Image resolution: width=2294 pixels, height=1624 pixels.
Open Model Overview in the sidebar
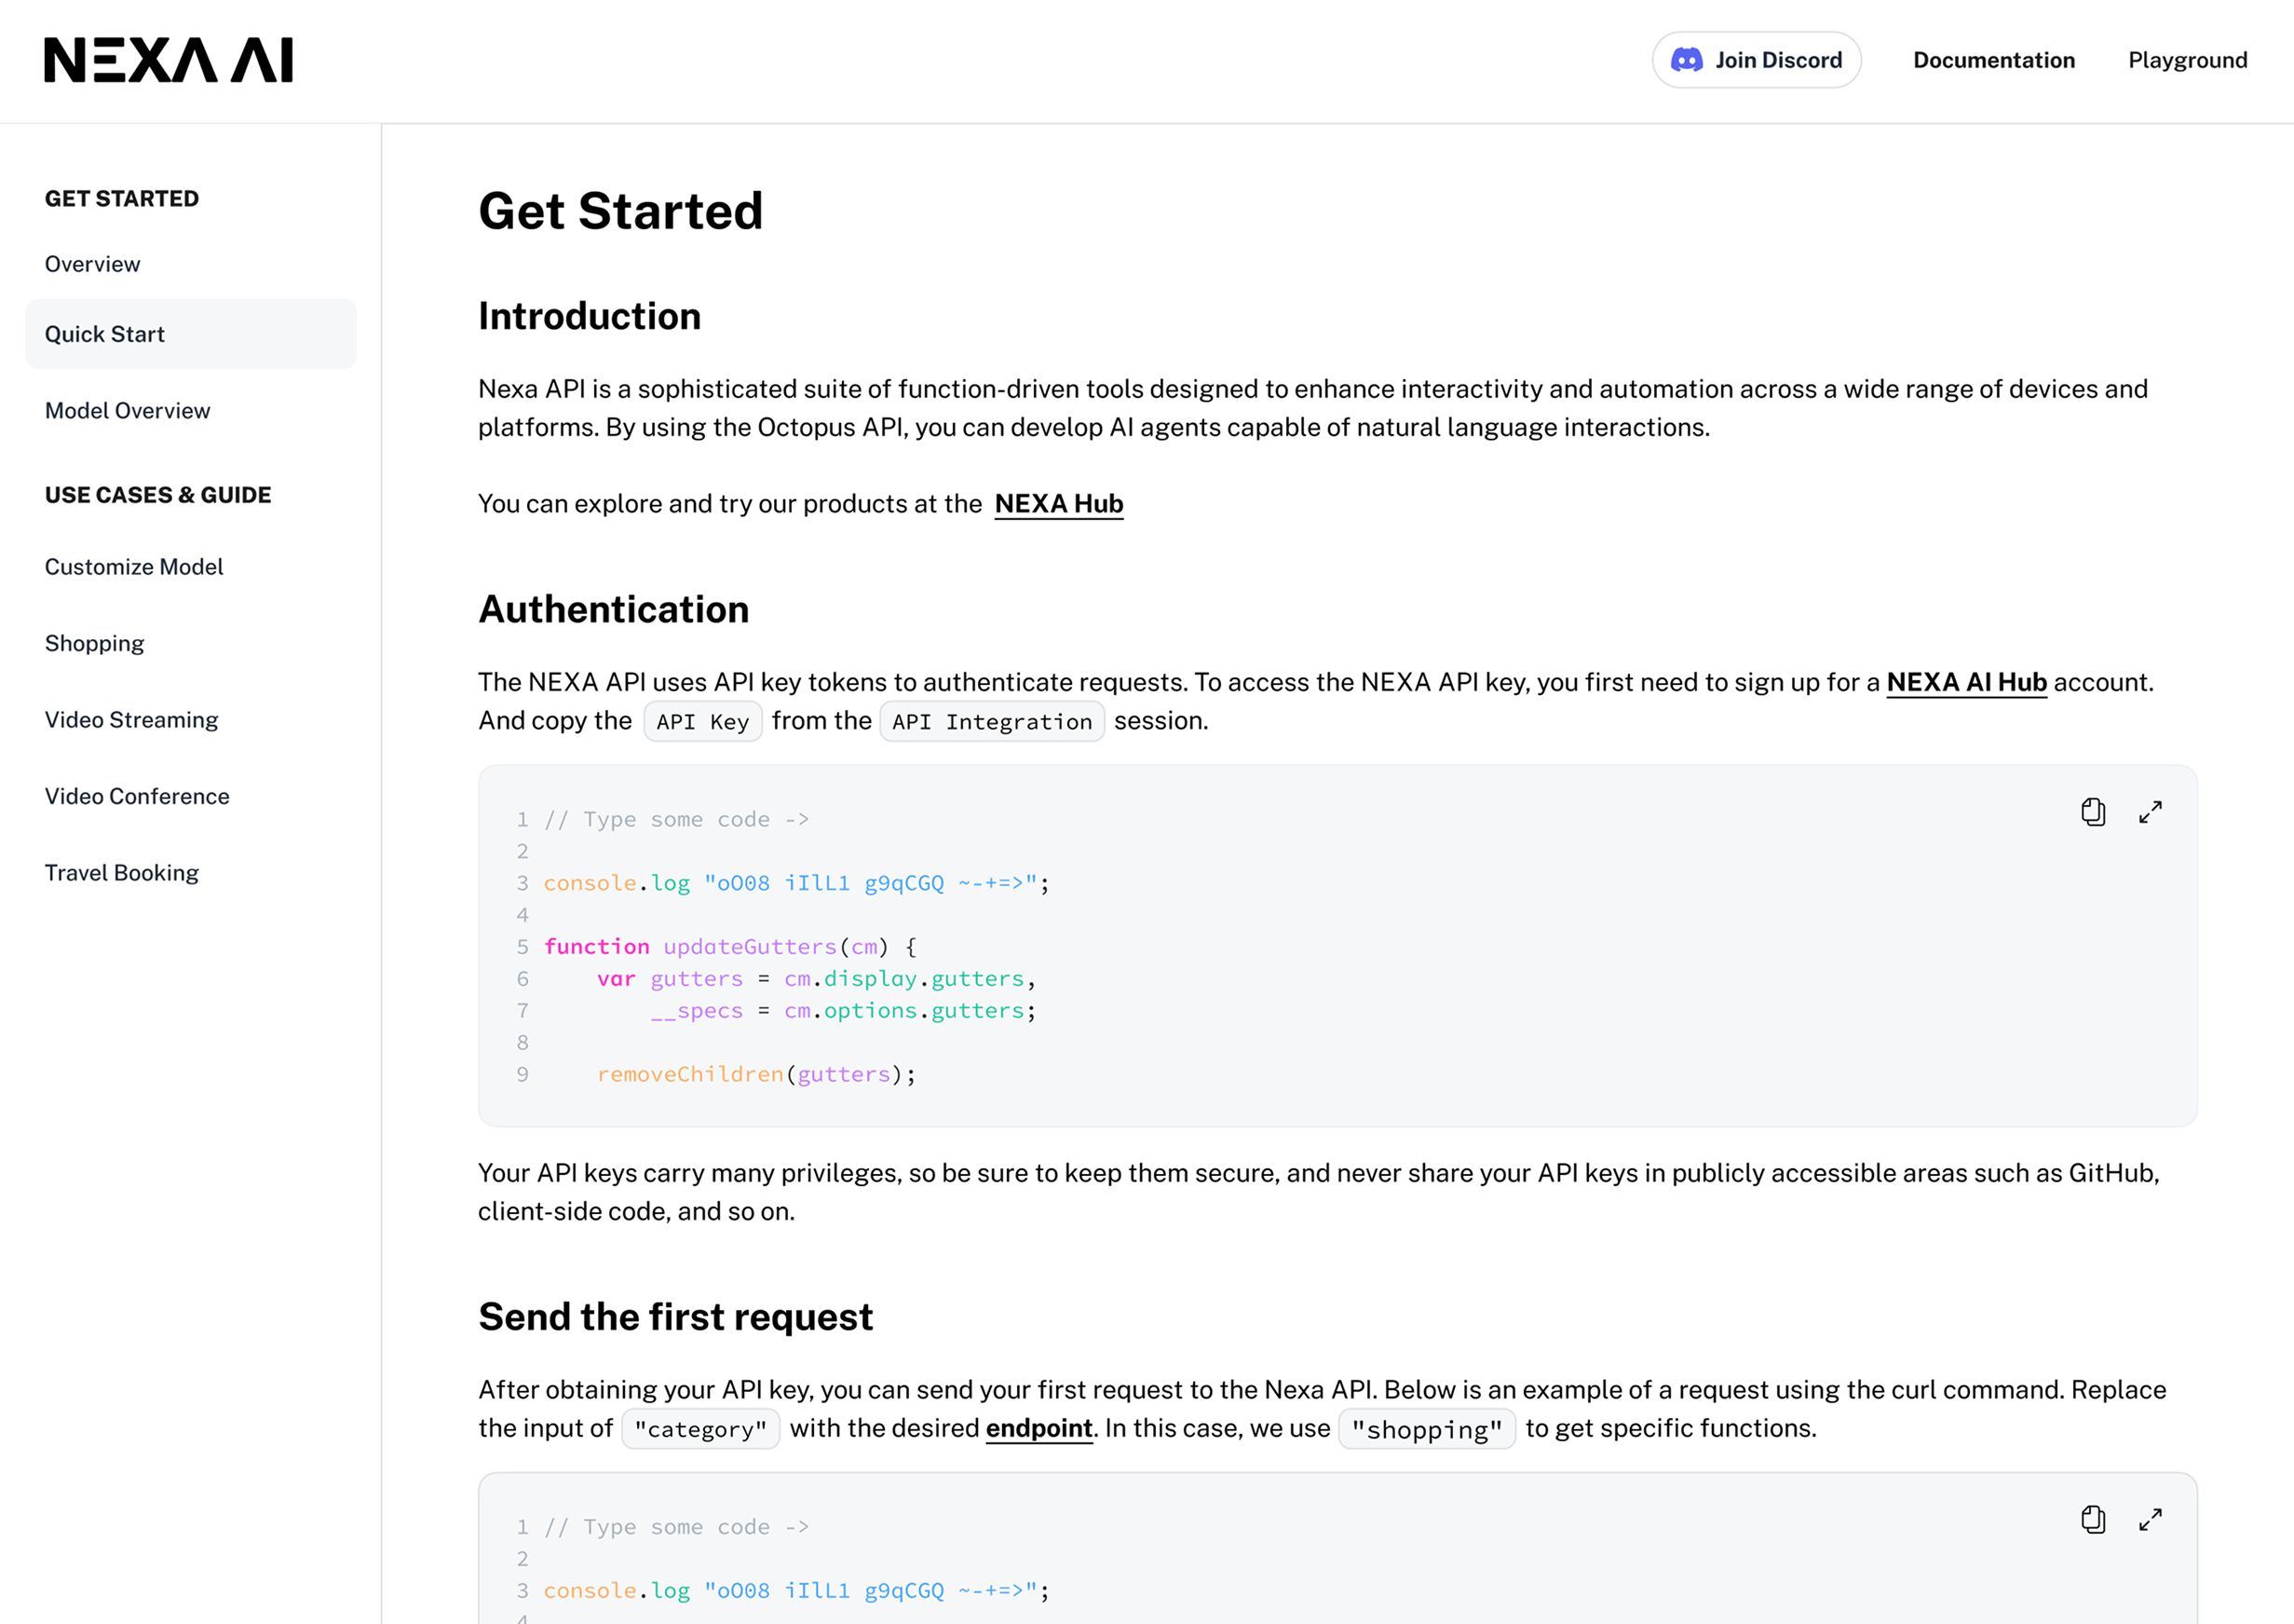tap(127, 411)
